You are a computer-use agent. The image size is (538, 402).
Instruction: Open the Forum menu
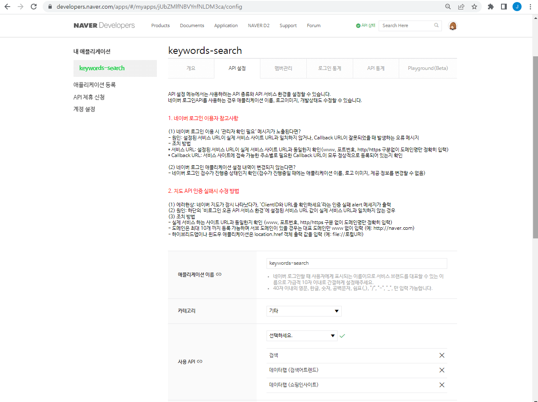[313, 25]
